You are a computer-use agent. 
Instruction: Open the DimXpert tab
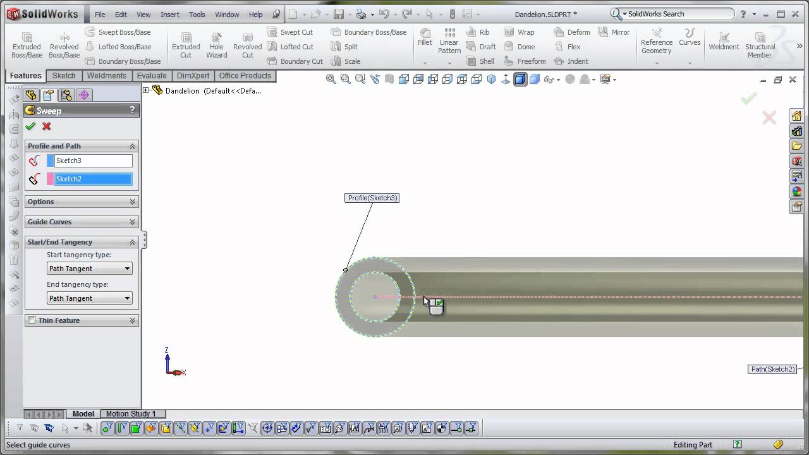pos(193,76)
